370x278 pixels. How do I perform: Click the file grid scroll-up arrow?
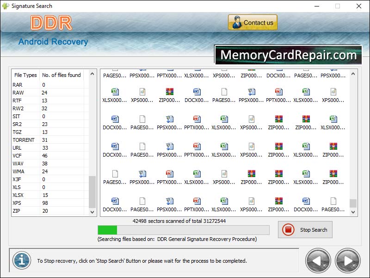point(353,74)
